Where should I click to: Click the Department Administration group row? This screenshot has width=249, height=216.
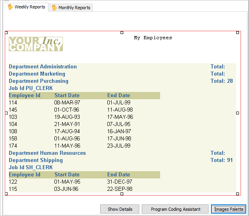click(43, 67)
